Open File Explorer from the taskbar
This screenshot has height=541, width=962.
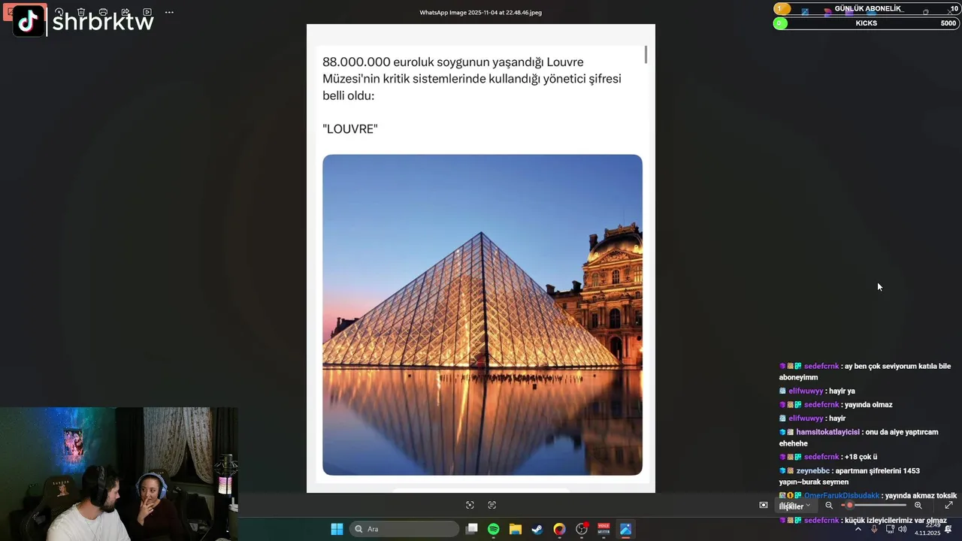tap(516, 529)
